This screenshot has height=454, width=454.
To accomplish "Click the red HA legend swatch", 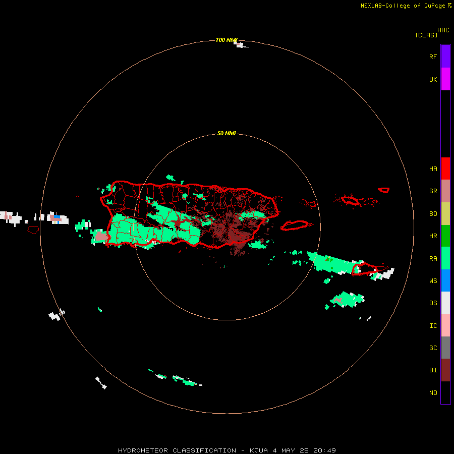I will tap(445, 168).
